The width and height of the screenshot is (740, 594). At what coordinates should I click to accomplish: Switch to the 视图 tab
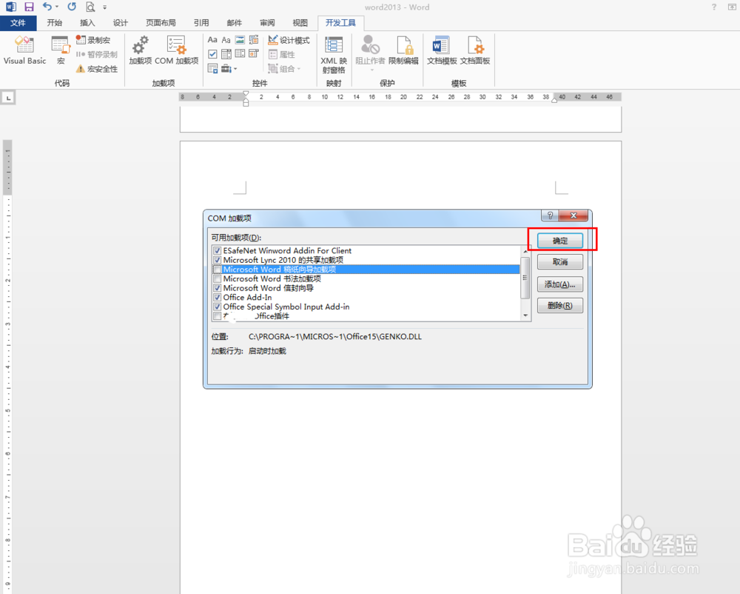coord(300,23)
